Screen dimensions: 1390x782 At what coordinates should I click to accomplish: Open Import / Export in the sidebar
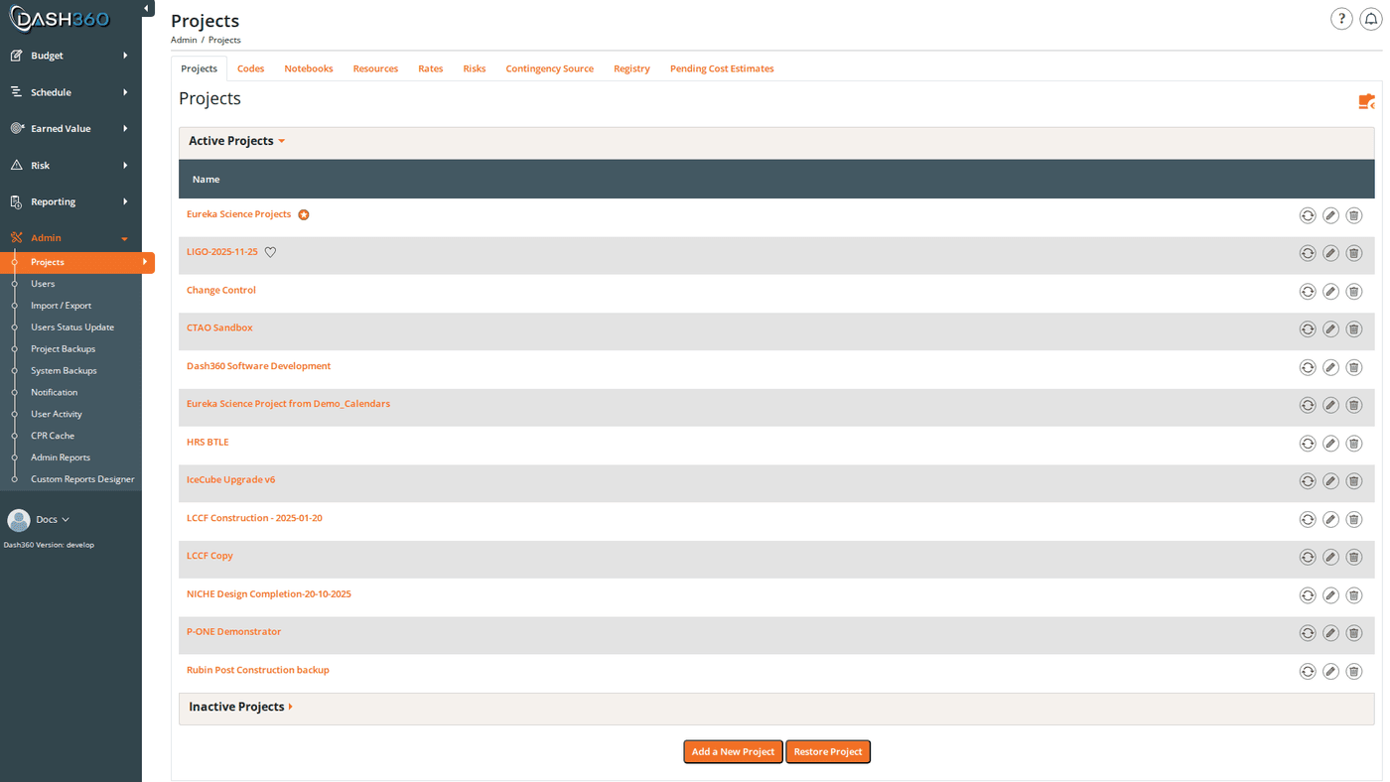[61, 306]
